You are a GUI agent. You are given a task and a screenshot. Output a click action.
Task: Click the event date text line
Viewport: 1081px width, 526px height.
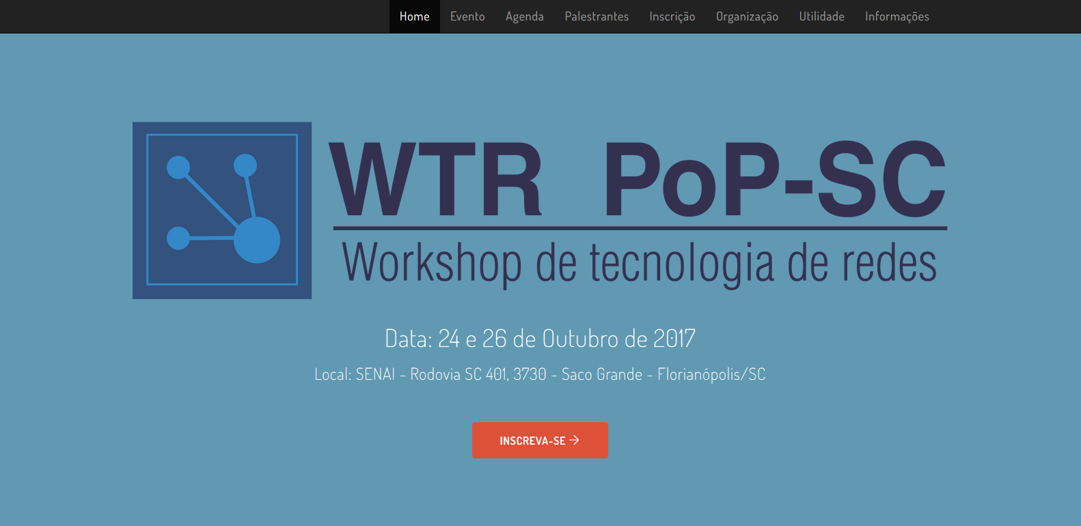point(540,339)
